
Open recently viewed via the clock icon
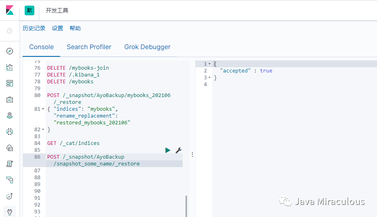(10, 31)
